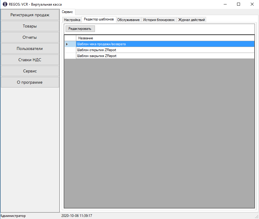Select the Редактор шаблонов tab
Screen dimensions: 259x219
[99, 19]
